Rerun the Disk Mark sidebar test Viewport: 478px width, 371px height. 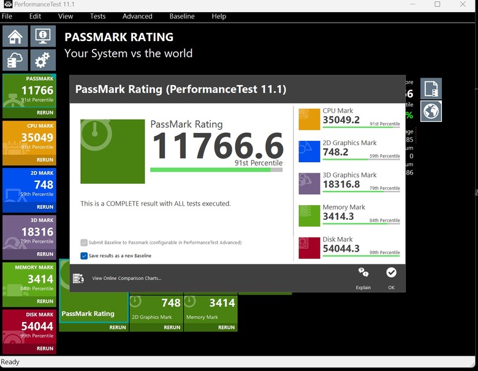45,348
